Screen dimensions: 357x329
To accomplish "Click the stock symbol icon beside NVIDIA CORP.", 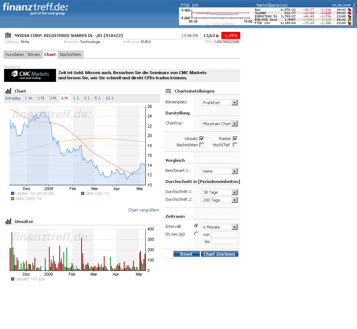I will point(8,35).
